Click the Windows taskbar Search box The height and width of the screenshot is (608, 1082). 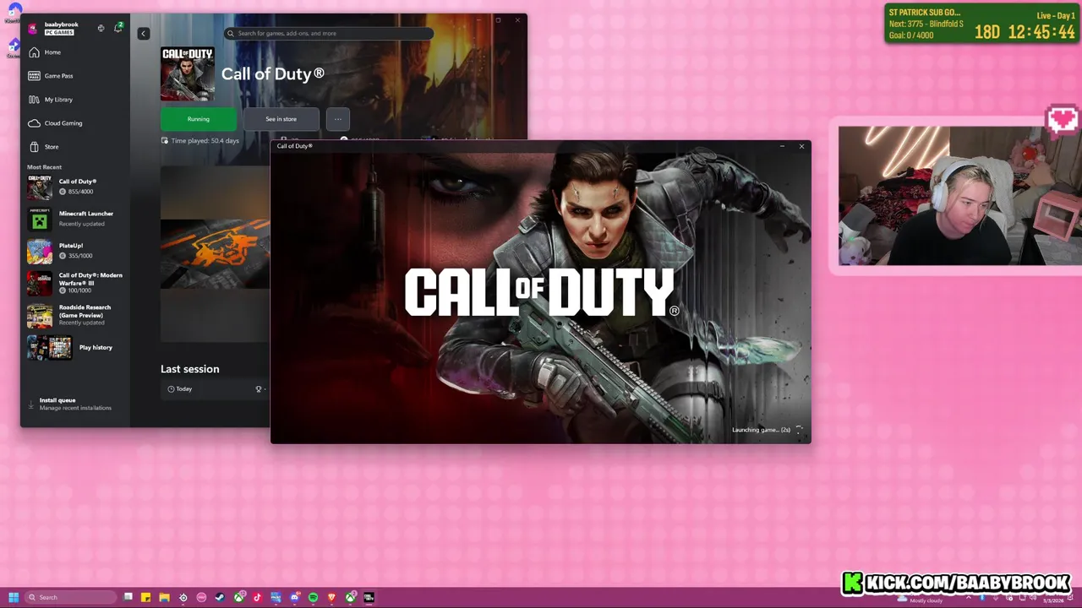[x=70, y=598]
